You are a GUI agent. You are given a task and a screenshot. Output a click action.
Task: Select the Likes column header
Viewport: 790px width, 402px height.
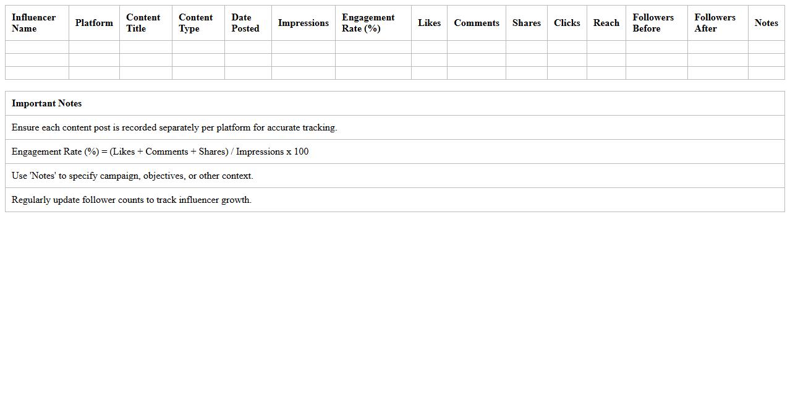coord(429,23)
